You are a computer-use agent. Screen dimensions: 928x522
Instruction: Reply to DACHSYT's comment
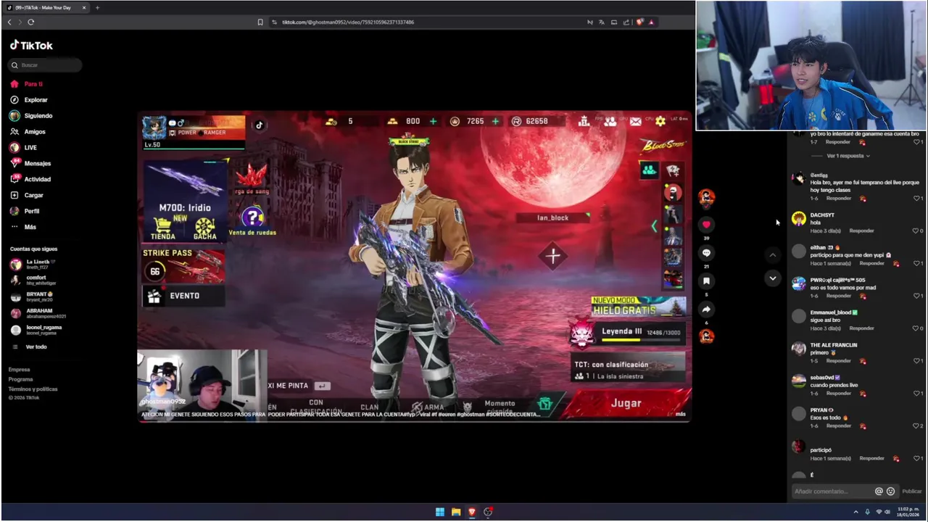(x=861, y=231)
